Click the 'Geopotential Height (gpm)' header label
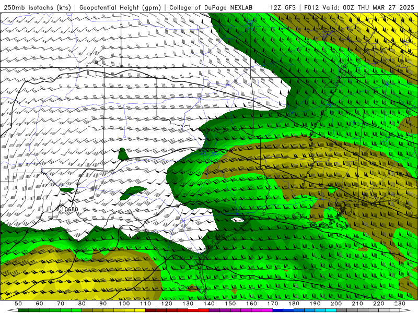This screenshot has width=418, height=313. [120, 7]
